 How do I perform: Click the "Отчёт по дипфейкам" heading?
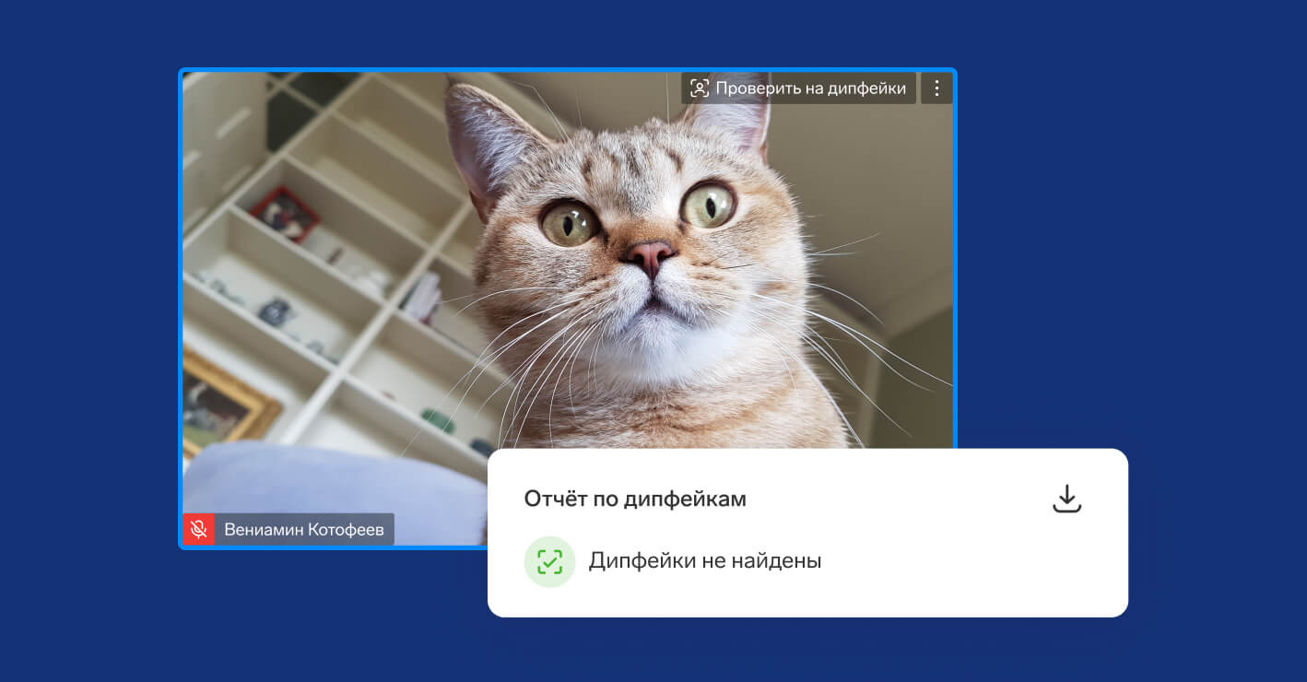pos(635,499)
